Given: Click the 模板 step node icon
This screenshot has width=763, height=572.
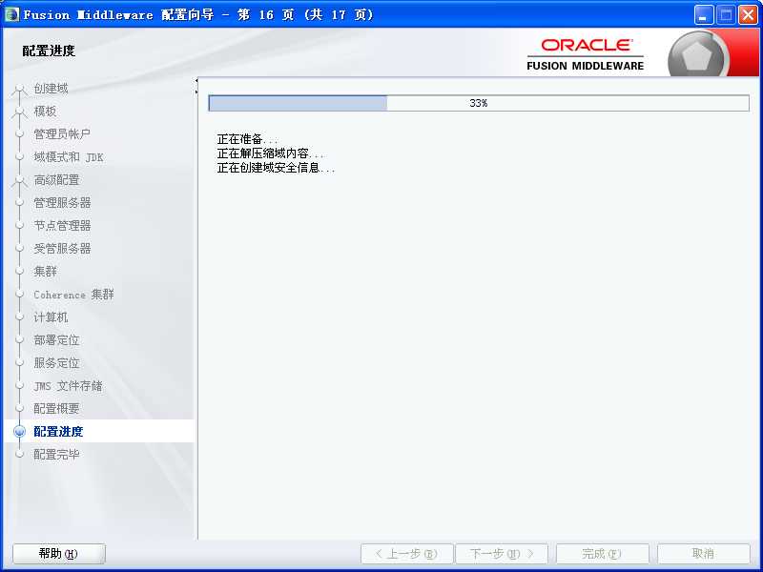Looking at the screenshot, I should 19,112.
